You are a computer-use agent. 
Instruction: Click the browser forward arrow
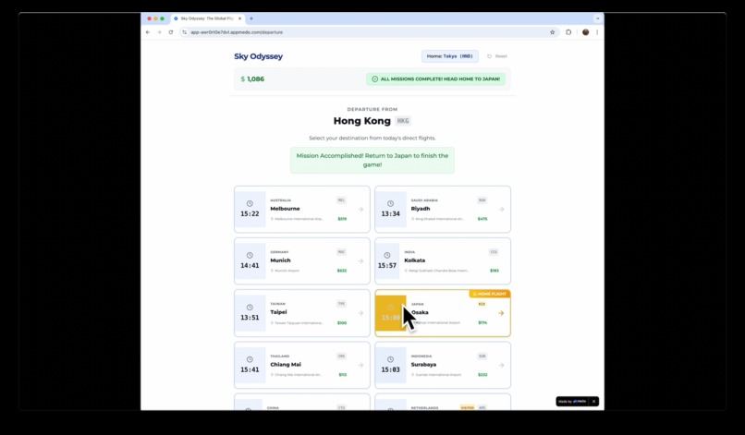tap(159, 32)
